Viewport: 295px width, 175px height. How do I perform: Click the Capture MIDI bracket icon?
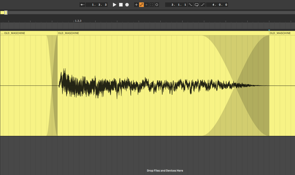pyautogui.click(x=152, y=5)
